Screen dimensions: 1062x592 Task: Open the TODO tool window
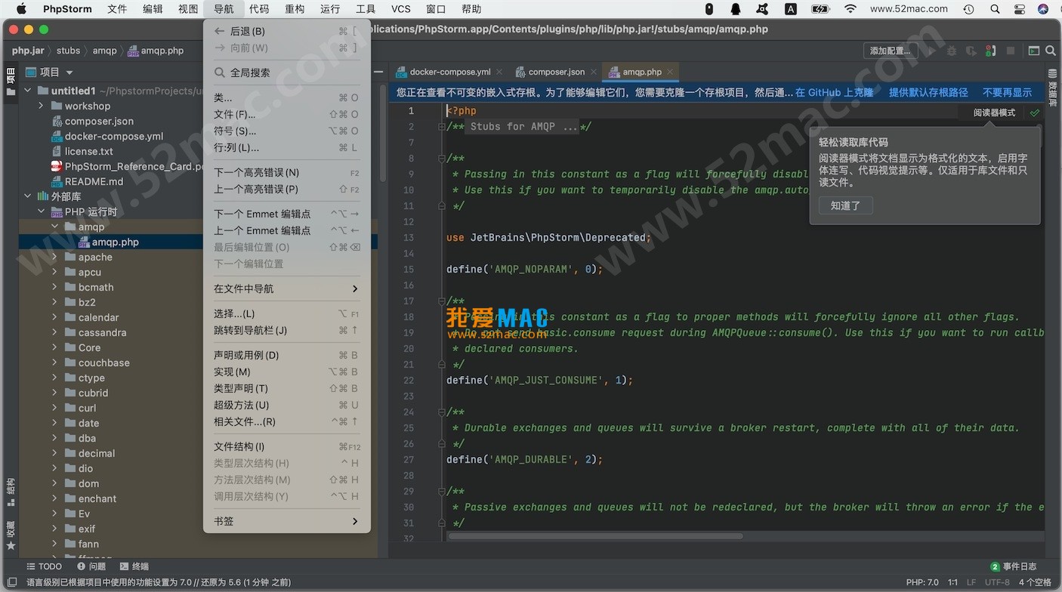(x=44, y=566)
